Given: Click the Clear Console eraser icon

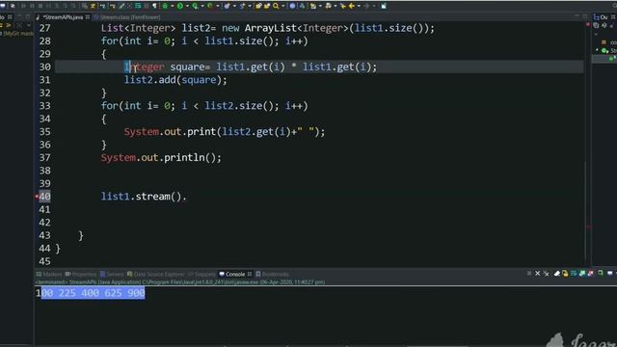Looking at the screenshot, I should tap(557, 274).
